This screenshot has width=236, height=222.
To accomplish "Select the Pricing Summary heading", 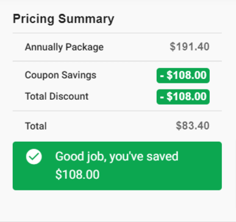I will [63, 19].
